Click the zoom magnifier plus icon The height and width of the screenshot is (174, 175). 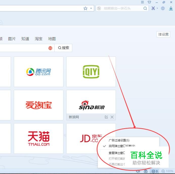(163, 171)
